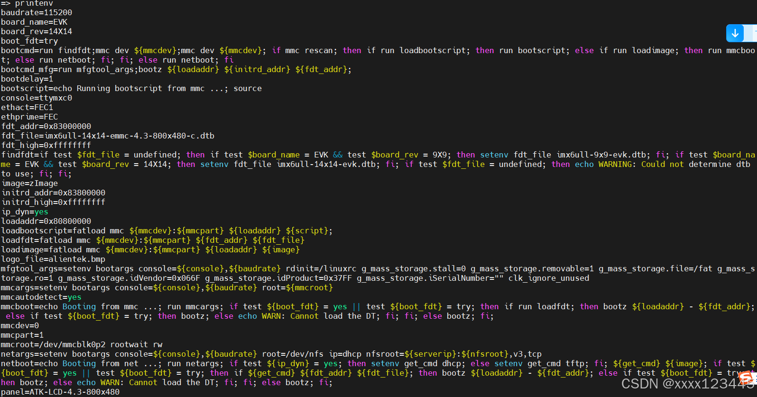This screenshot has height=397, width=757.
Task: Click the findfdt=if test $fdt_file line
Action: [x=378, y=164]
